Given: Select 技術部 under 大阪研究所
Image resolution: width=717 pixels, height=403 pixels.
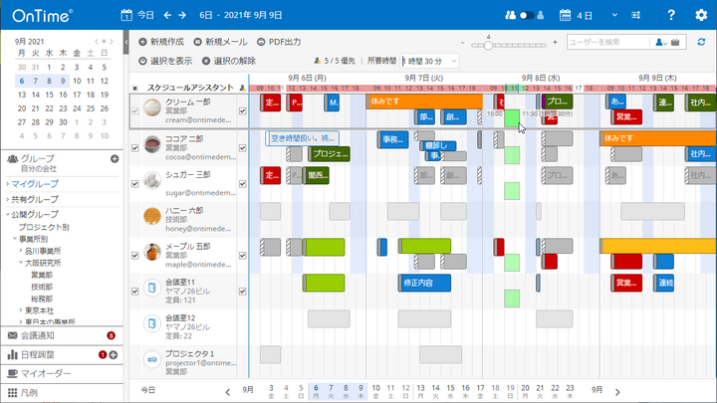Looking at the screenshot, I should coord(42,287).
